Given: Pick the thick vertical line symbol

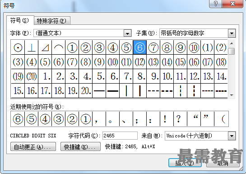Looking at the screenshot, I should [x=140, y=91].
